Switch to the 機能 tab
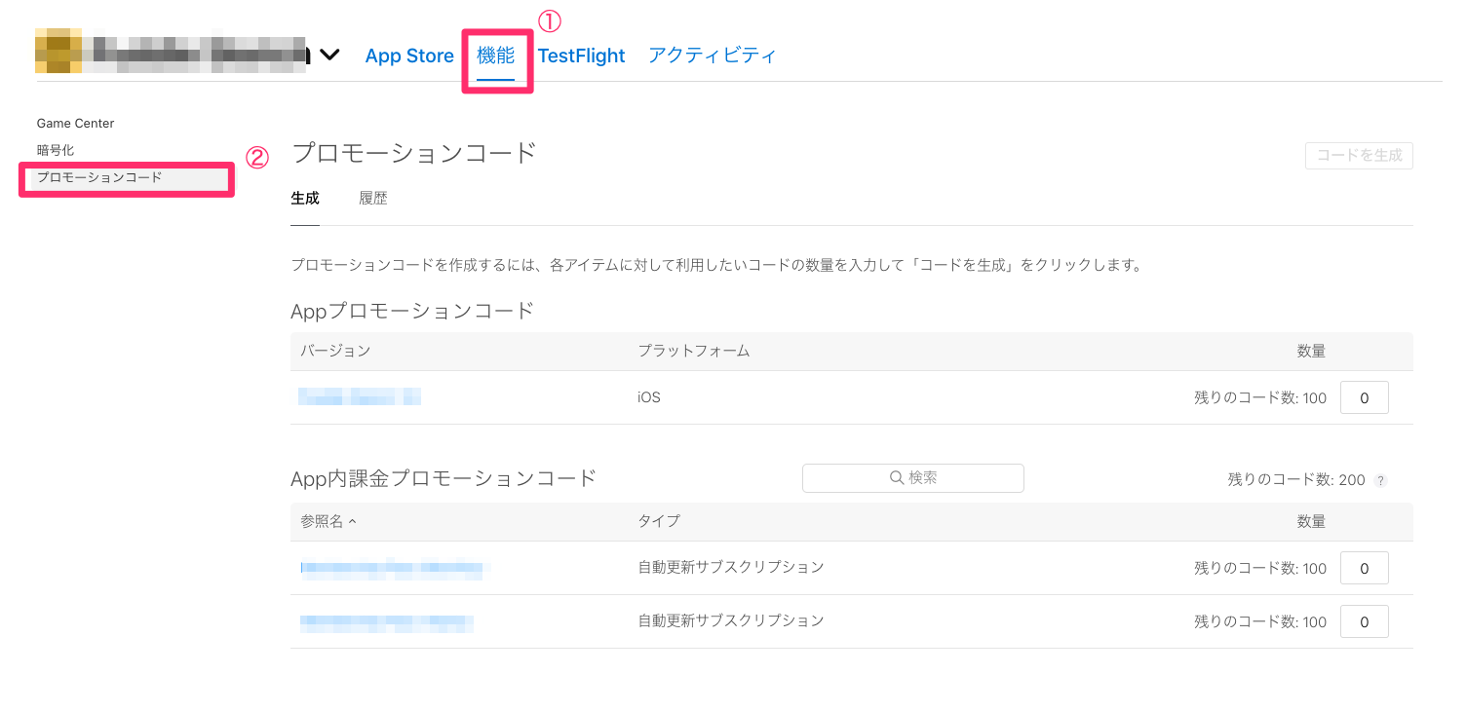The height and width of the screenshot is (712, 1466). (x=495, y=56)
